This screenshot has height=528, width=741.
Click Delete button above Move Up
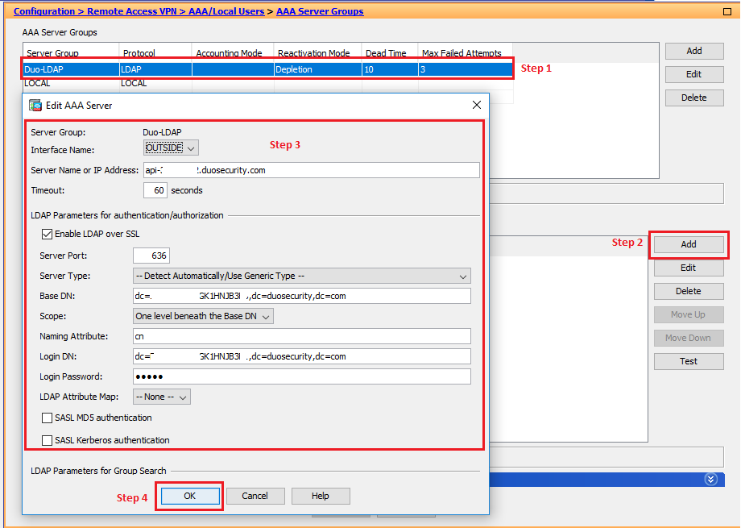[689, 292]
